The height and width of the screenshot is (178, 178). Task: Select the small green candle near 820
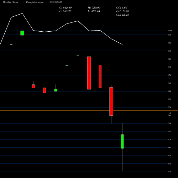click(56, 90)
